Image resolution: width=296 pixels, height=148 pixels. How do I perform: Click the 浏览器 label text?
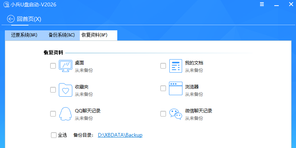coord(192,87)
